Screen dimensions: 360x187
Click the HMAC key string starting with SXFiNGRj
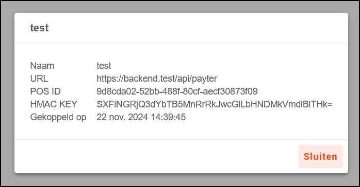[215, 104]
